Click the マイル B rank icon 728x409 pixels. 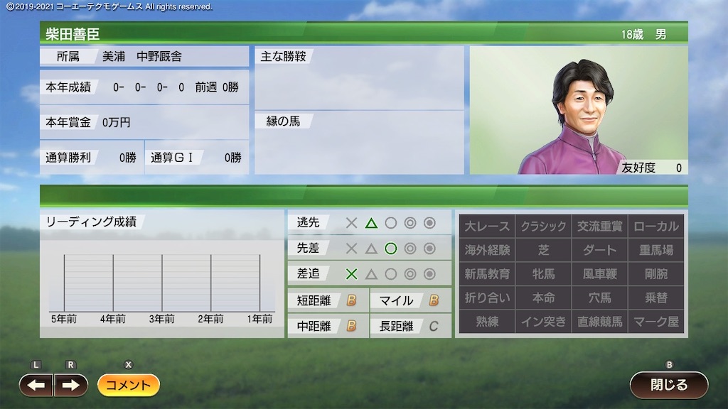click(434, 300)
